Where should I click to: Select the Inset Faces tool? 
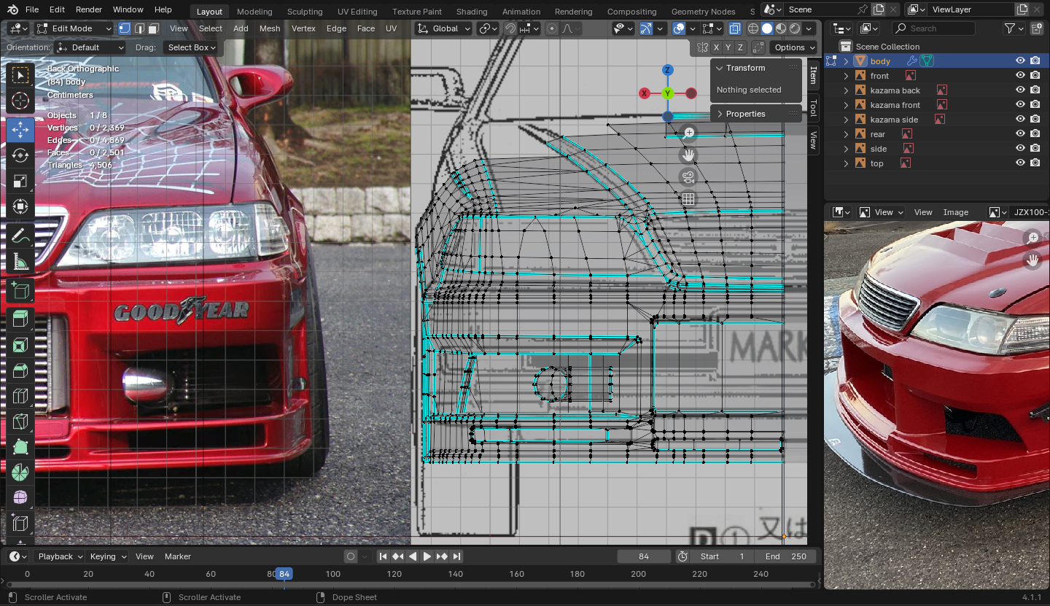click(20, 345)
